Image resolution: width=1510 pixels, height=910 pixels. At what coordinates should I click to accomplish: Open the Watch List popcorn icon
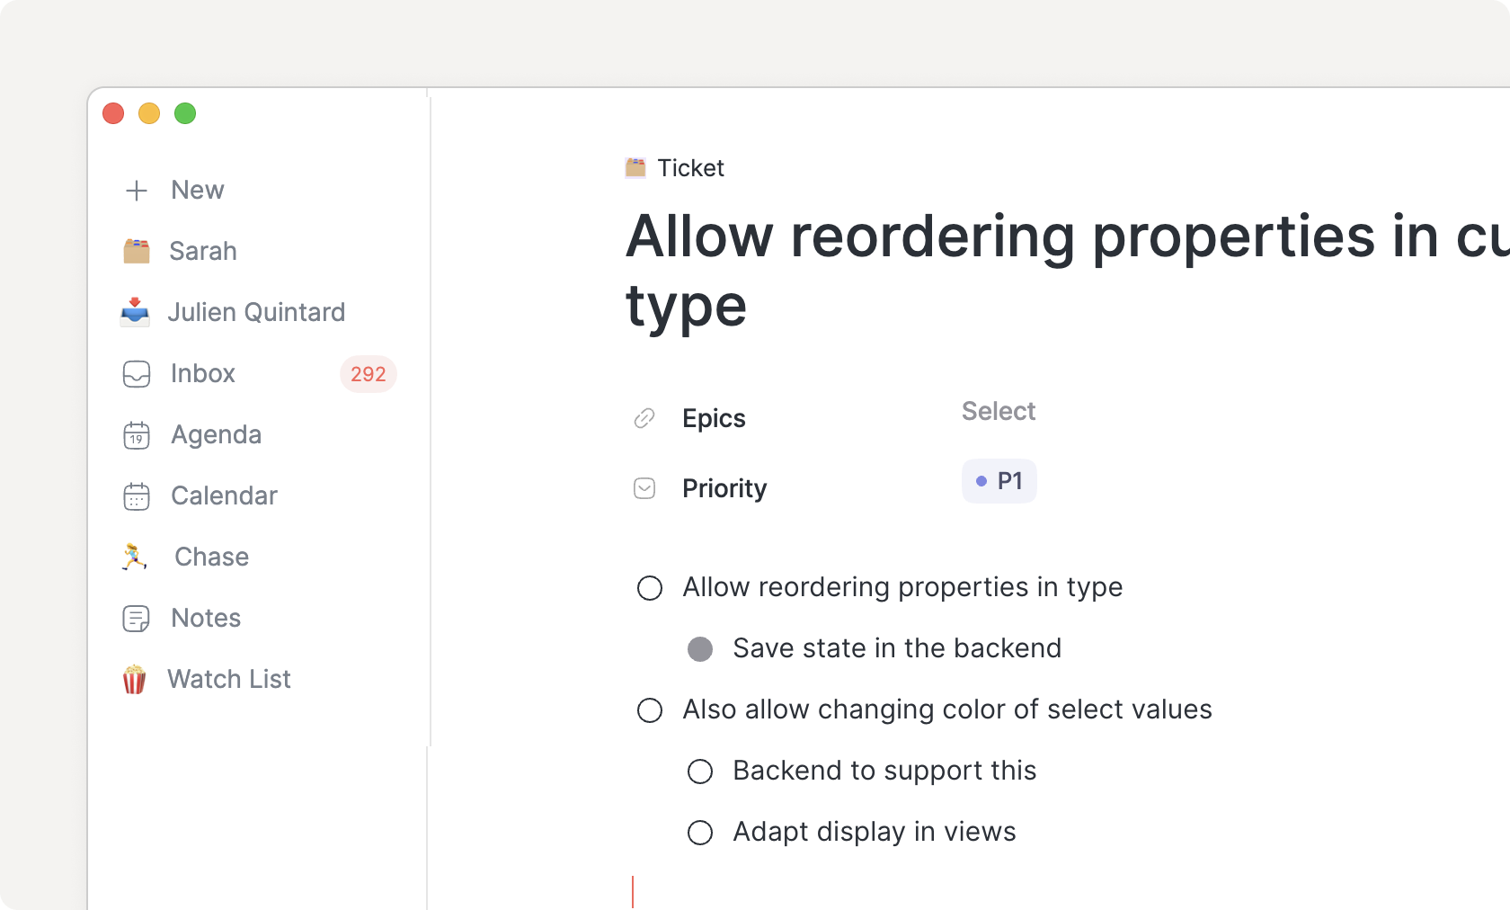(135, 680)
